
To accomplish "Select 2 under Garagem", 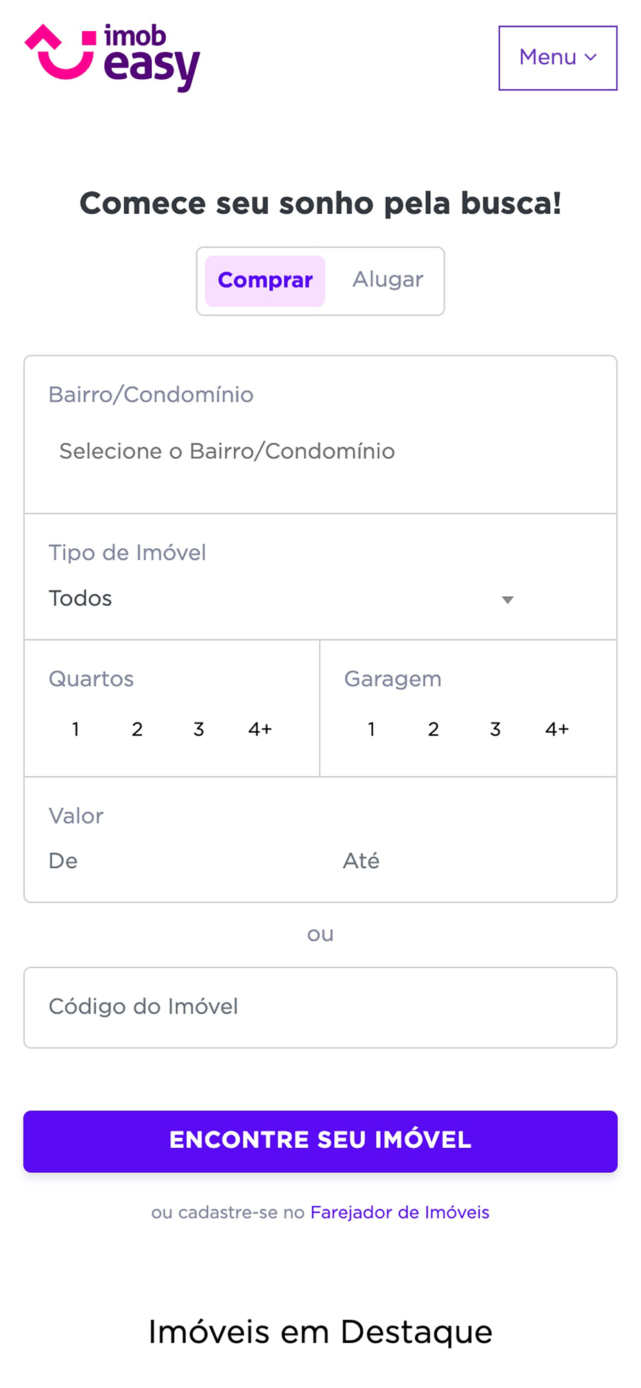I will point(434,729).
